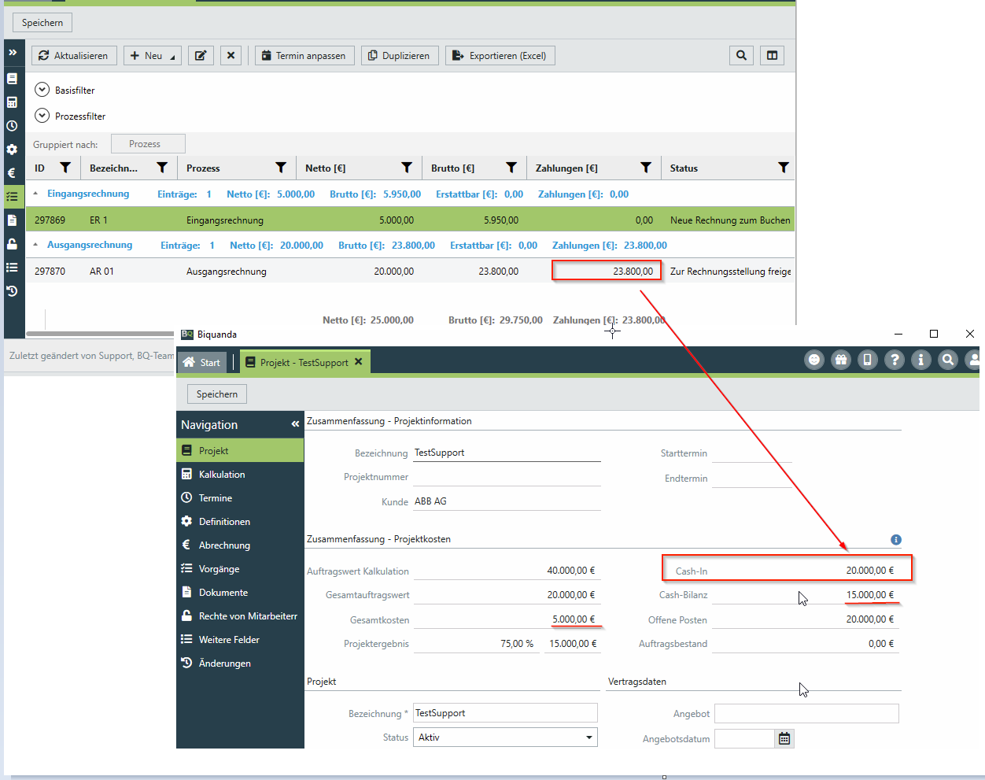
Task: Filter the Netto [€] column
Action: click(x=406, y=168)
